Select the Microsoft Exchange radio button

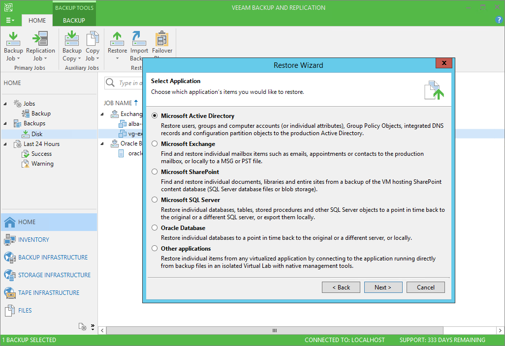point(155,144)
